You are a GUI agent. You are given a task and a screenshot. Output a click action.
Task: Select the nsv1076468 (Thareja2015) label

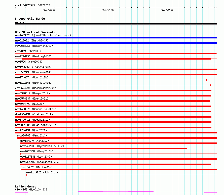tap(33, 67)
